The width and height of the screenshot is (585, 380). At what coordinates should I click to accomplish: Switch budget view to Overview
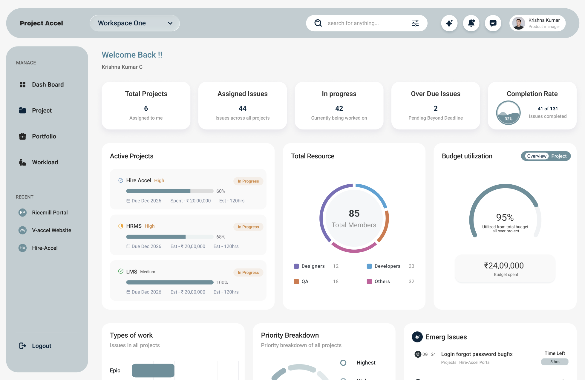pyautogui.click(x=536, y=156)
